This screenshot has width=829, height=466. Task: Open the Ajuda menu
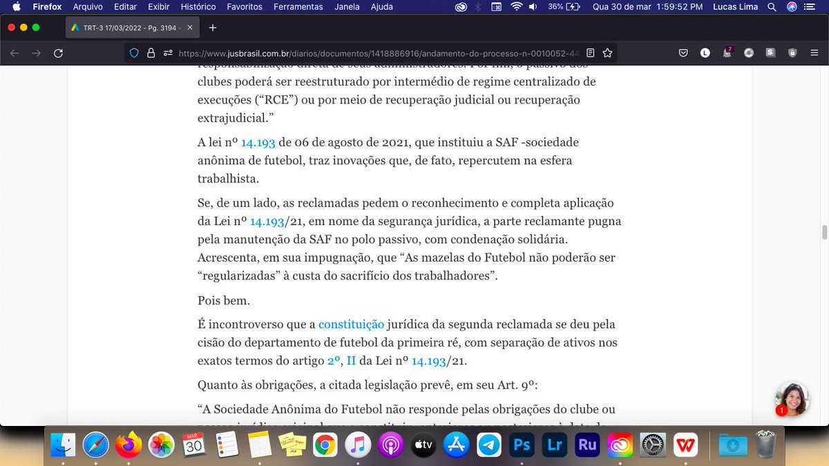382,7
